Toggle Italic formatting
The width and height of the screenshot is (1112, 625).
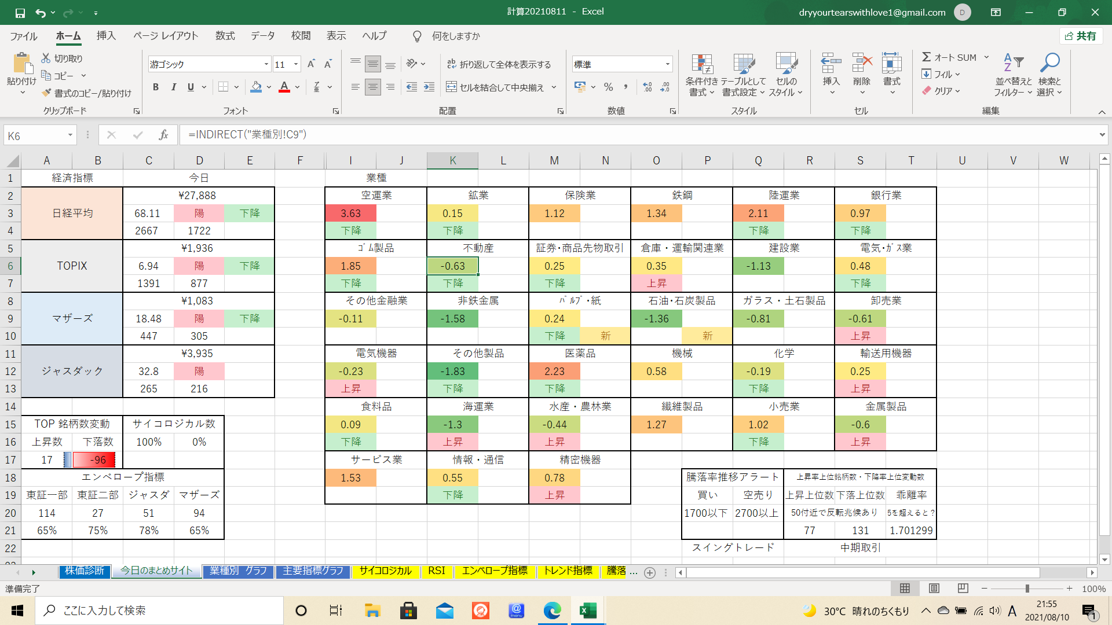[x=173, y=87]
